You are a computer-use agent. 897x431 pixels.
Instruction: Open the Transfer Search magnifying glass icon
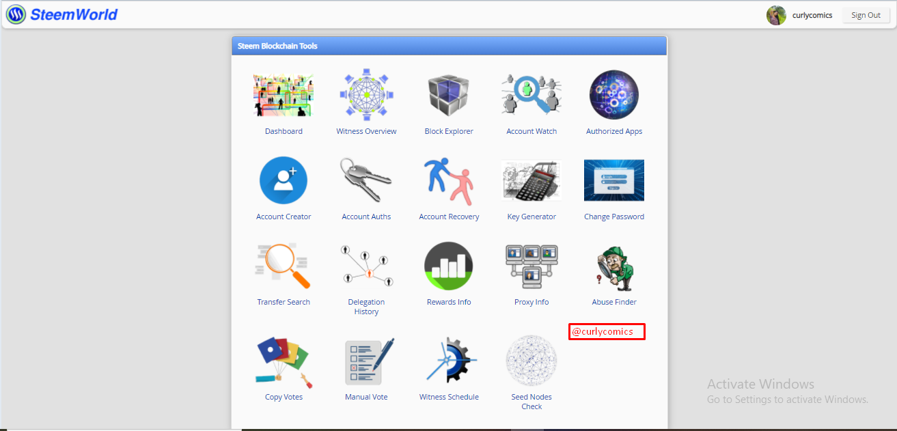coord(284,266)
